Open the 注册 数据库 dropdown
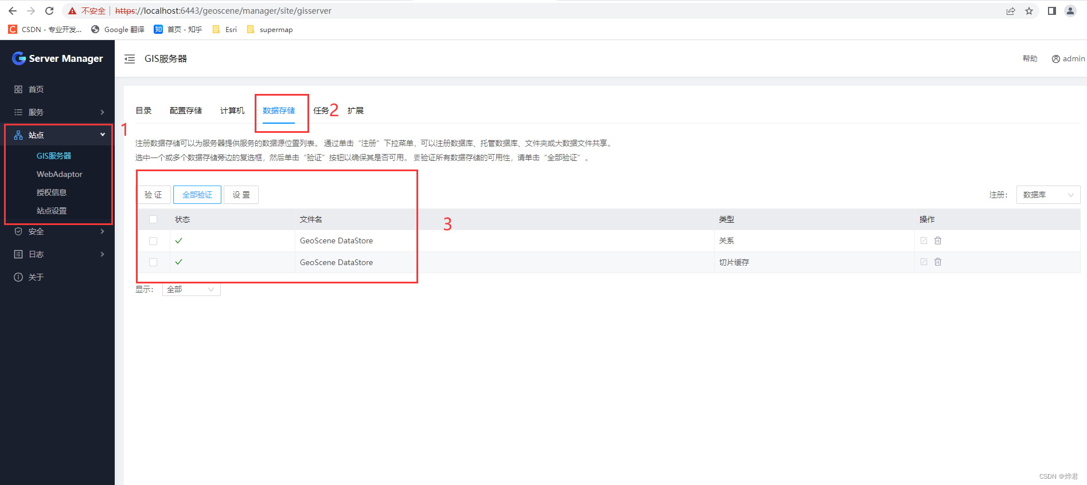This screenshot has width=1087, height=485. pyautogui.click(x=1048, y=195)
